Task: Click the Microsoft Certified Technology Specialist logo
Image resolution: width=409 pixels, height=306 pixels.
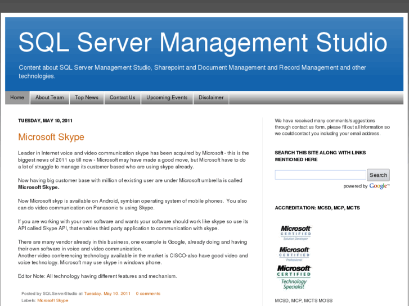Action: 294,277
